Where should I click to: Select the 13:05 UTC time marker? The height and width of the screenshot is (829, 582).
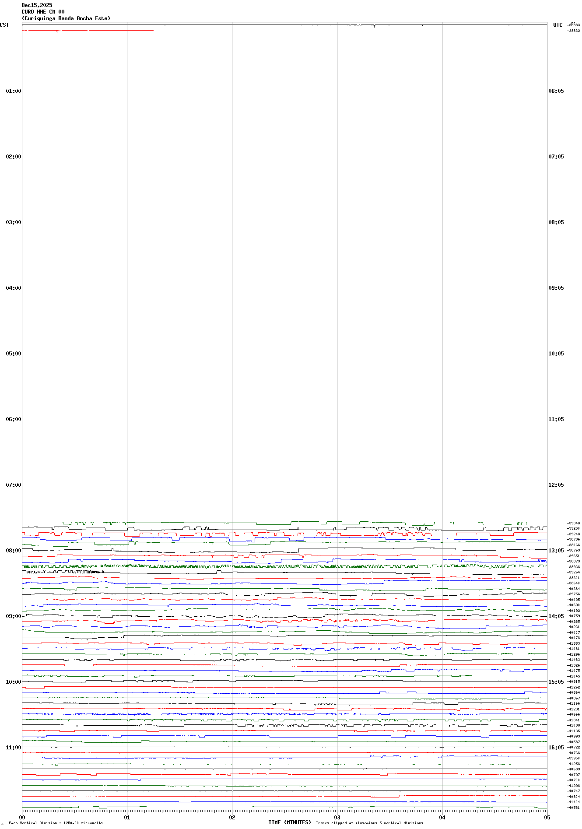[556, 551]
